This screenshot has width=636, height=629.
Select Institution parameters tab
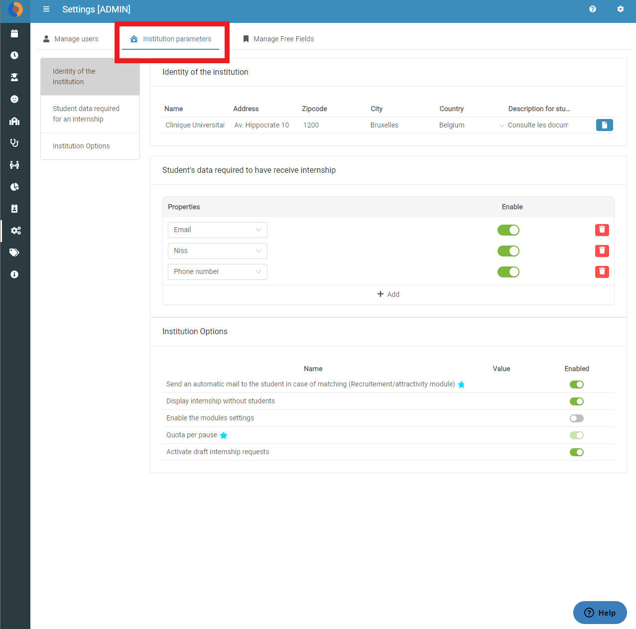tap(171, 39)
